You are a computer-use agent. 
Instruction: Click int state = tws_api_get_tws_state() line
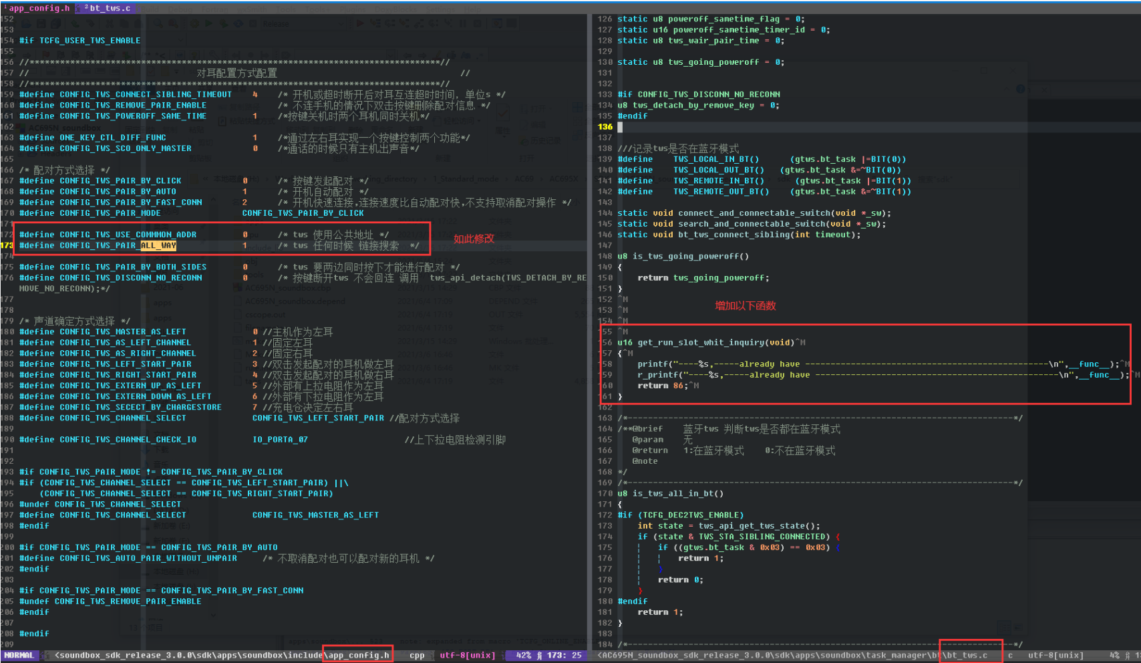tap(729, 526)
